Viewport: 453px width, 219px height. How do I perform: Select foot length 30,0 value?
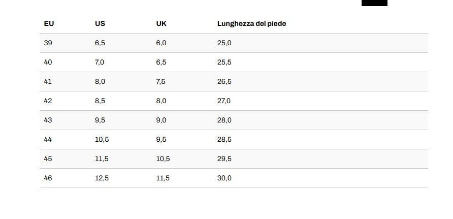coord(224,178)
